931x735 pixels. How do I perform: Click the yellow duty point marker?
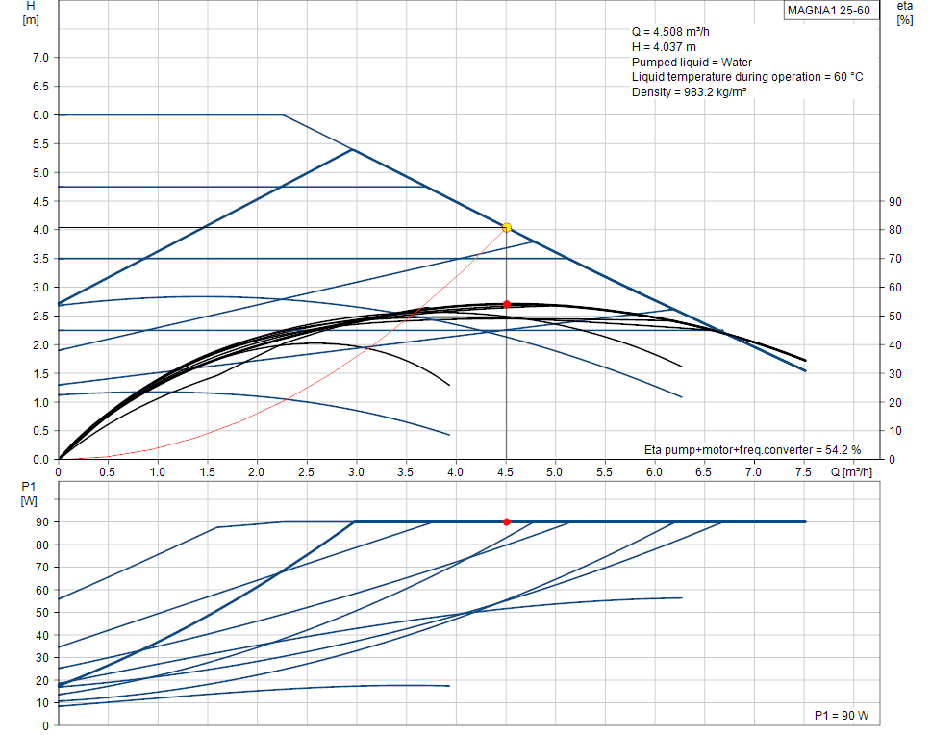(x=507, y=228)
